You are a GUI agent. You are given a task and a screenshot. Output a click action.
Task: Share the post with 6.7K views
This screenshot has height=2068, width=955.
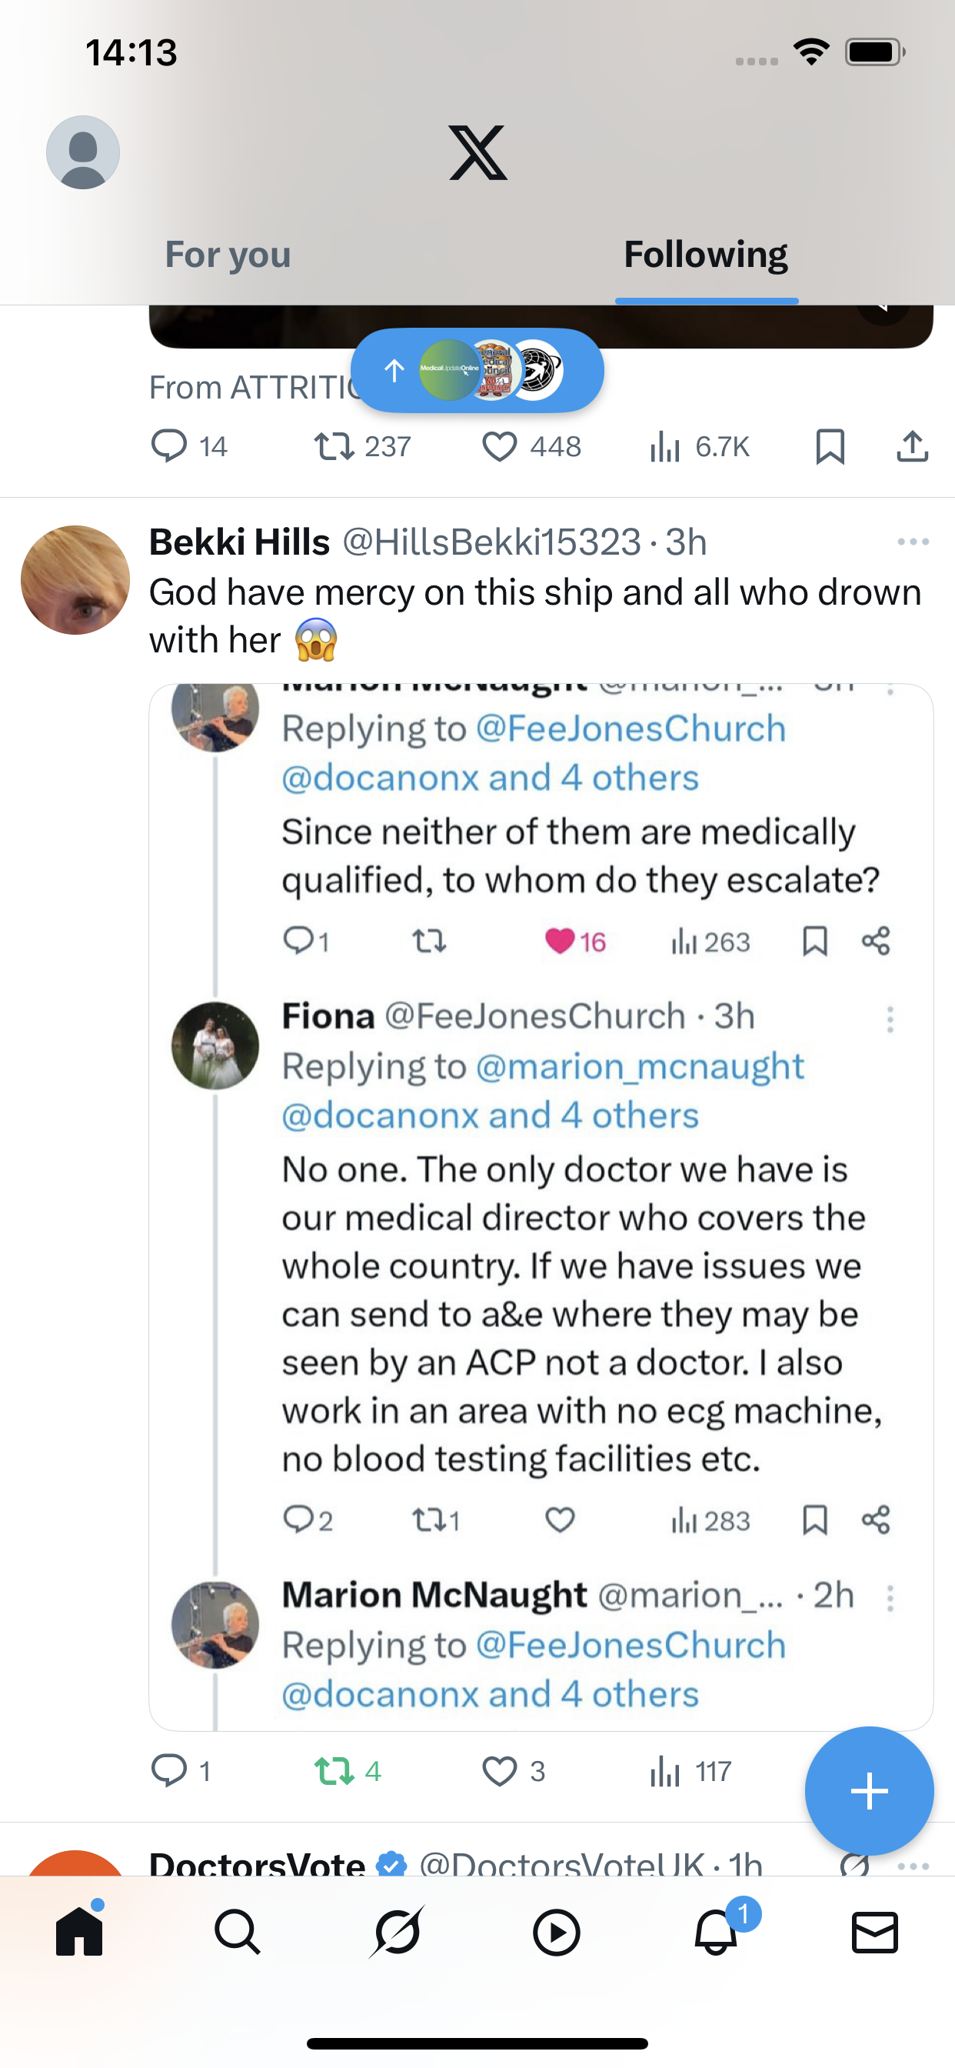coord(912,447)
